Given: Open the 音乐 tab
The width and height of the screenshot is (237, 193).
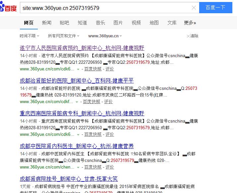Looking at the screenshot, I should (x=100, y=23).
